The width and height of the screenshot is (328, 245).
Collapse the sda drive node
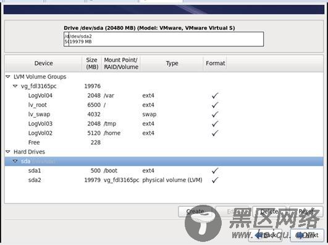[x=15, y=161]
